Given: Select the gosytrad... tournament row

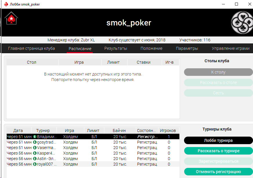Looking at the screenshot, I should [x=93, y=142].
